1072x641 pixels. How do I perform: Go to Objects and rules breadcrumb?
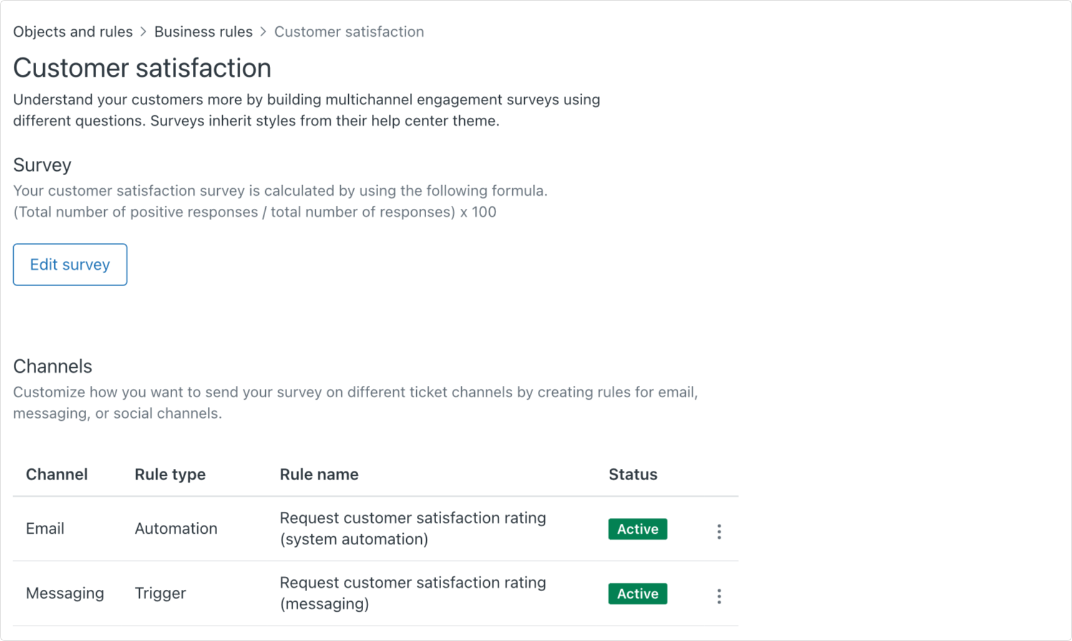tap(73, 32)
